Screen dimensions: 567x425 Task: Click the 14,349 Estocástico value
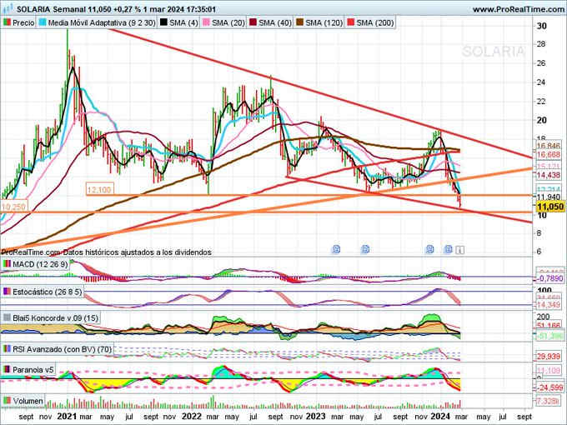[x=548, y=305]
